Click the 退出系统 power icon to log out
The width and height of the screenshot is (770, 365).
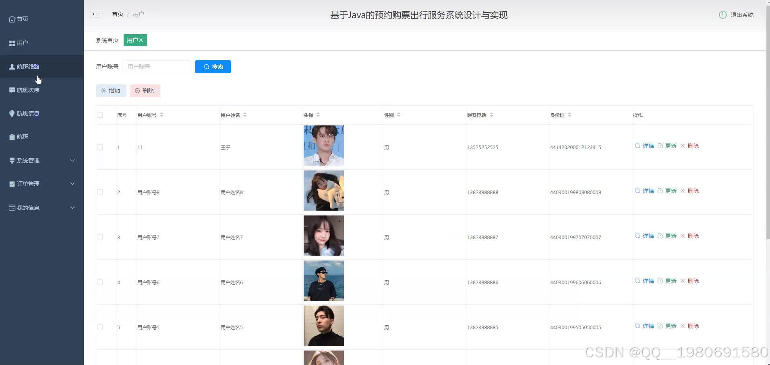(722, 14)
